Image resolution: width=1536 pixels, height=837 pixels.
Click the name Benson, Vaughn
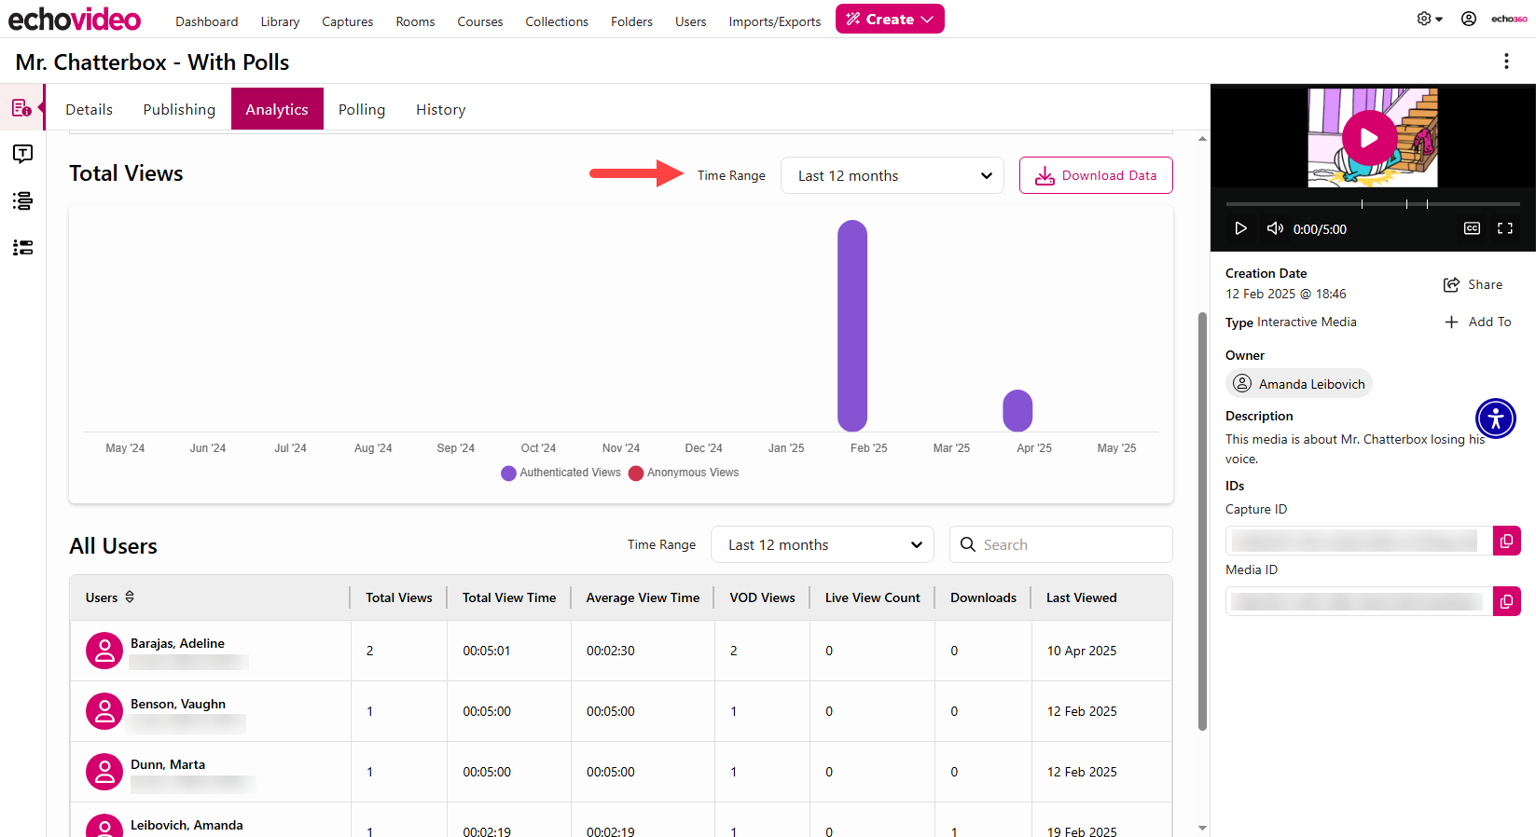pos(178,704)
